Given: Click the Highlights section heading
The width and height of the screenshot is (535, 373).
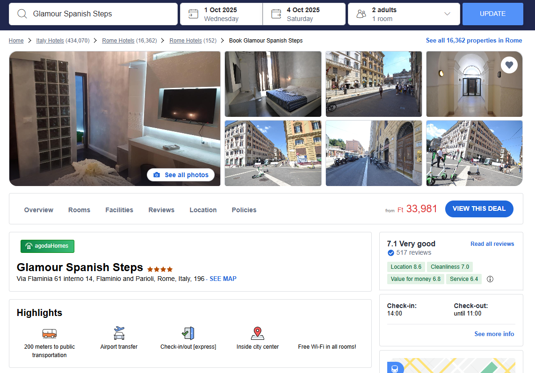Looking at the screenshot, I should tap(40, 313).
